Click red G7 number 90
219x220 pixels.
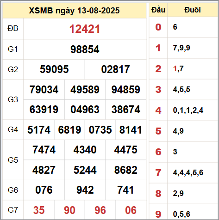point(69,210)
